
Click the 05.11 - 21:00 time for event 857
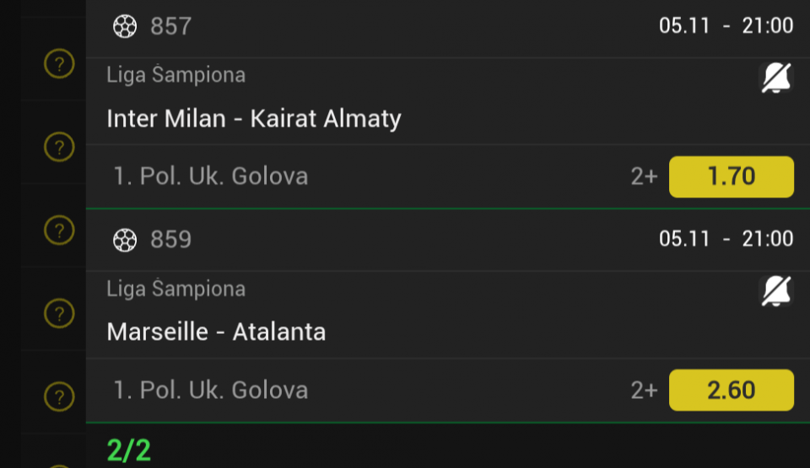point(726,26)
